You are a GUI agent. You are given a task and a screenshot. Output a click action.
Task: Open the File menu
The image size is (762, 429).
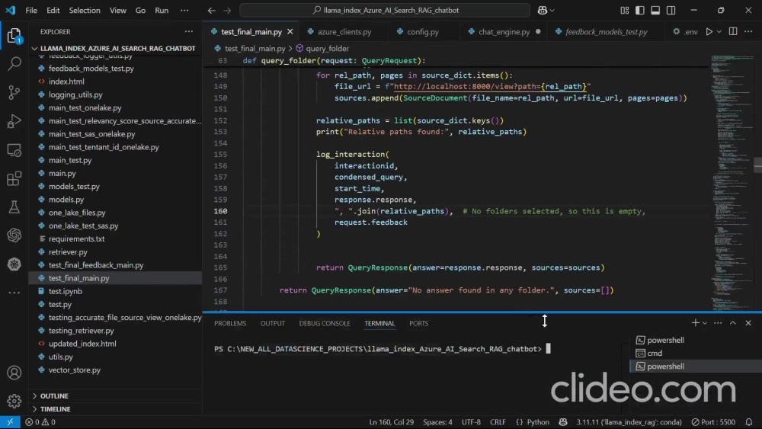coord(31,10)
